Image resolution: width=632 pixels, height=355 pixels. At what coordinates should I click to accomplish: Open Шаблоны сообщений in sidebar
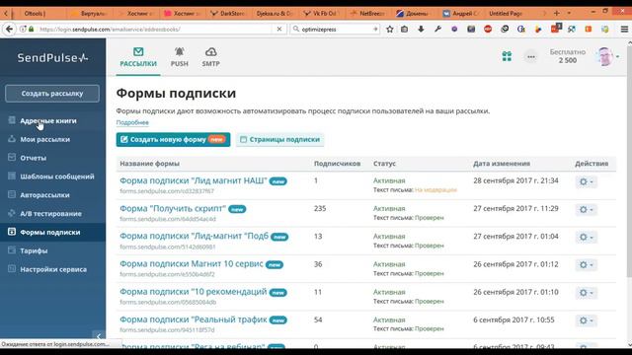click(x=57, y=177)
